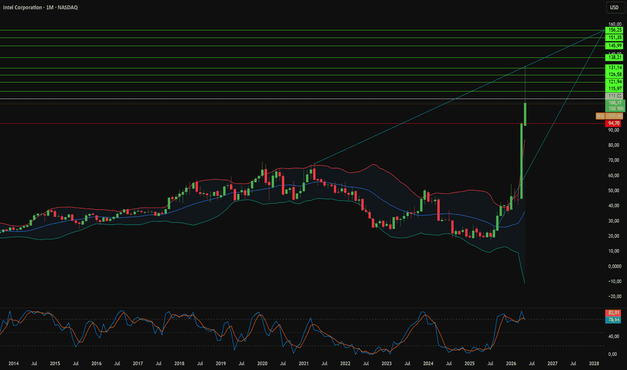
Task: Click the 121,94 green price label
Action: 615,82
